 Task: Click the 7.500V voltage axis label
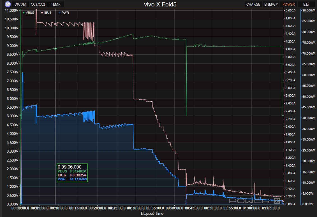(x=13, y=72)
